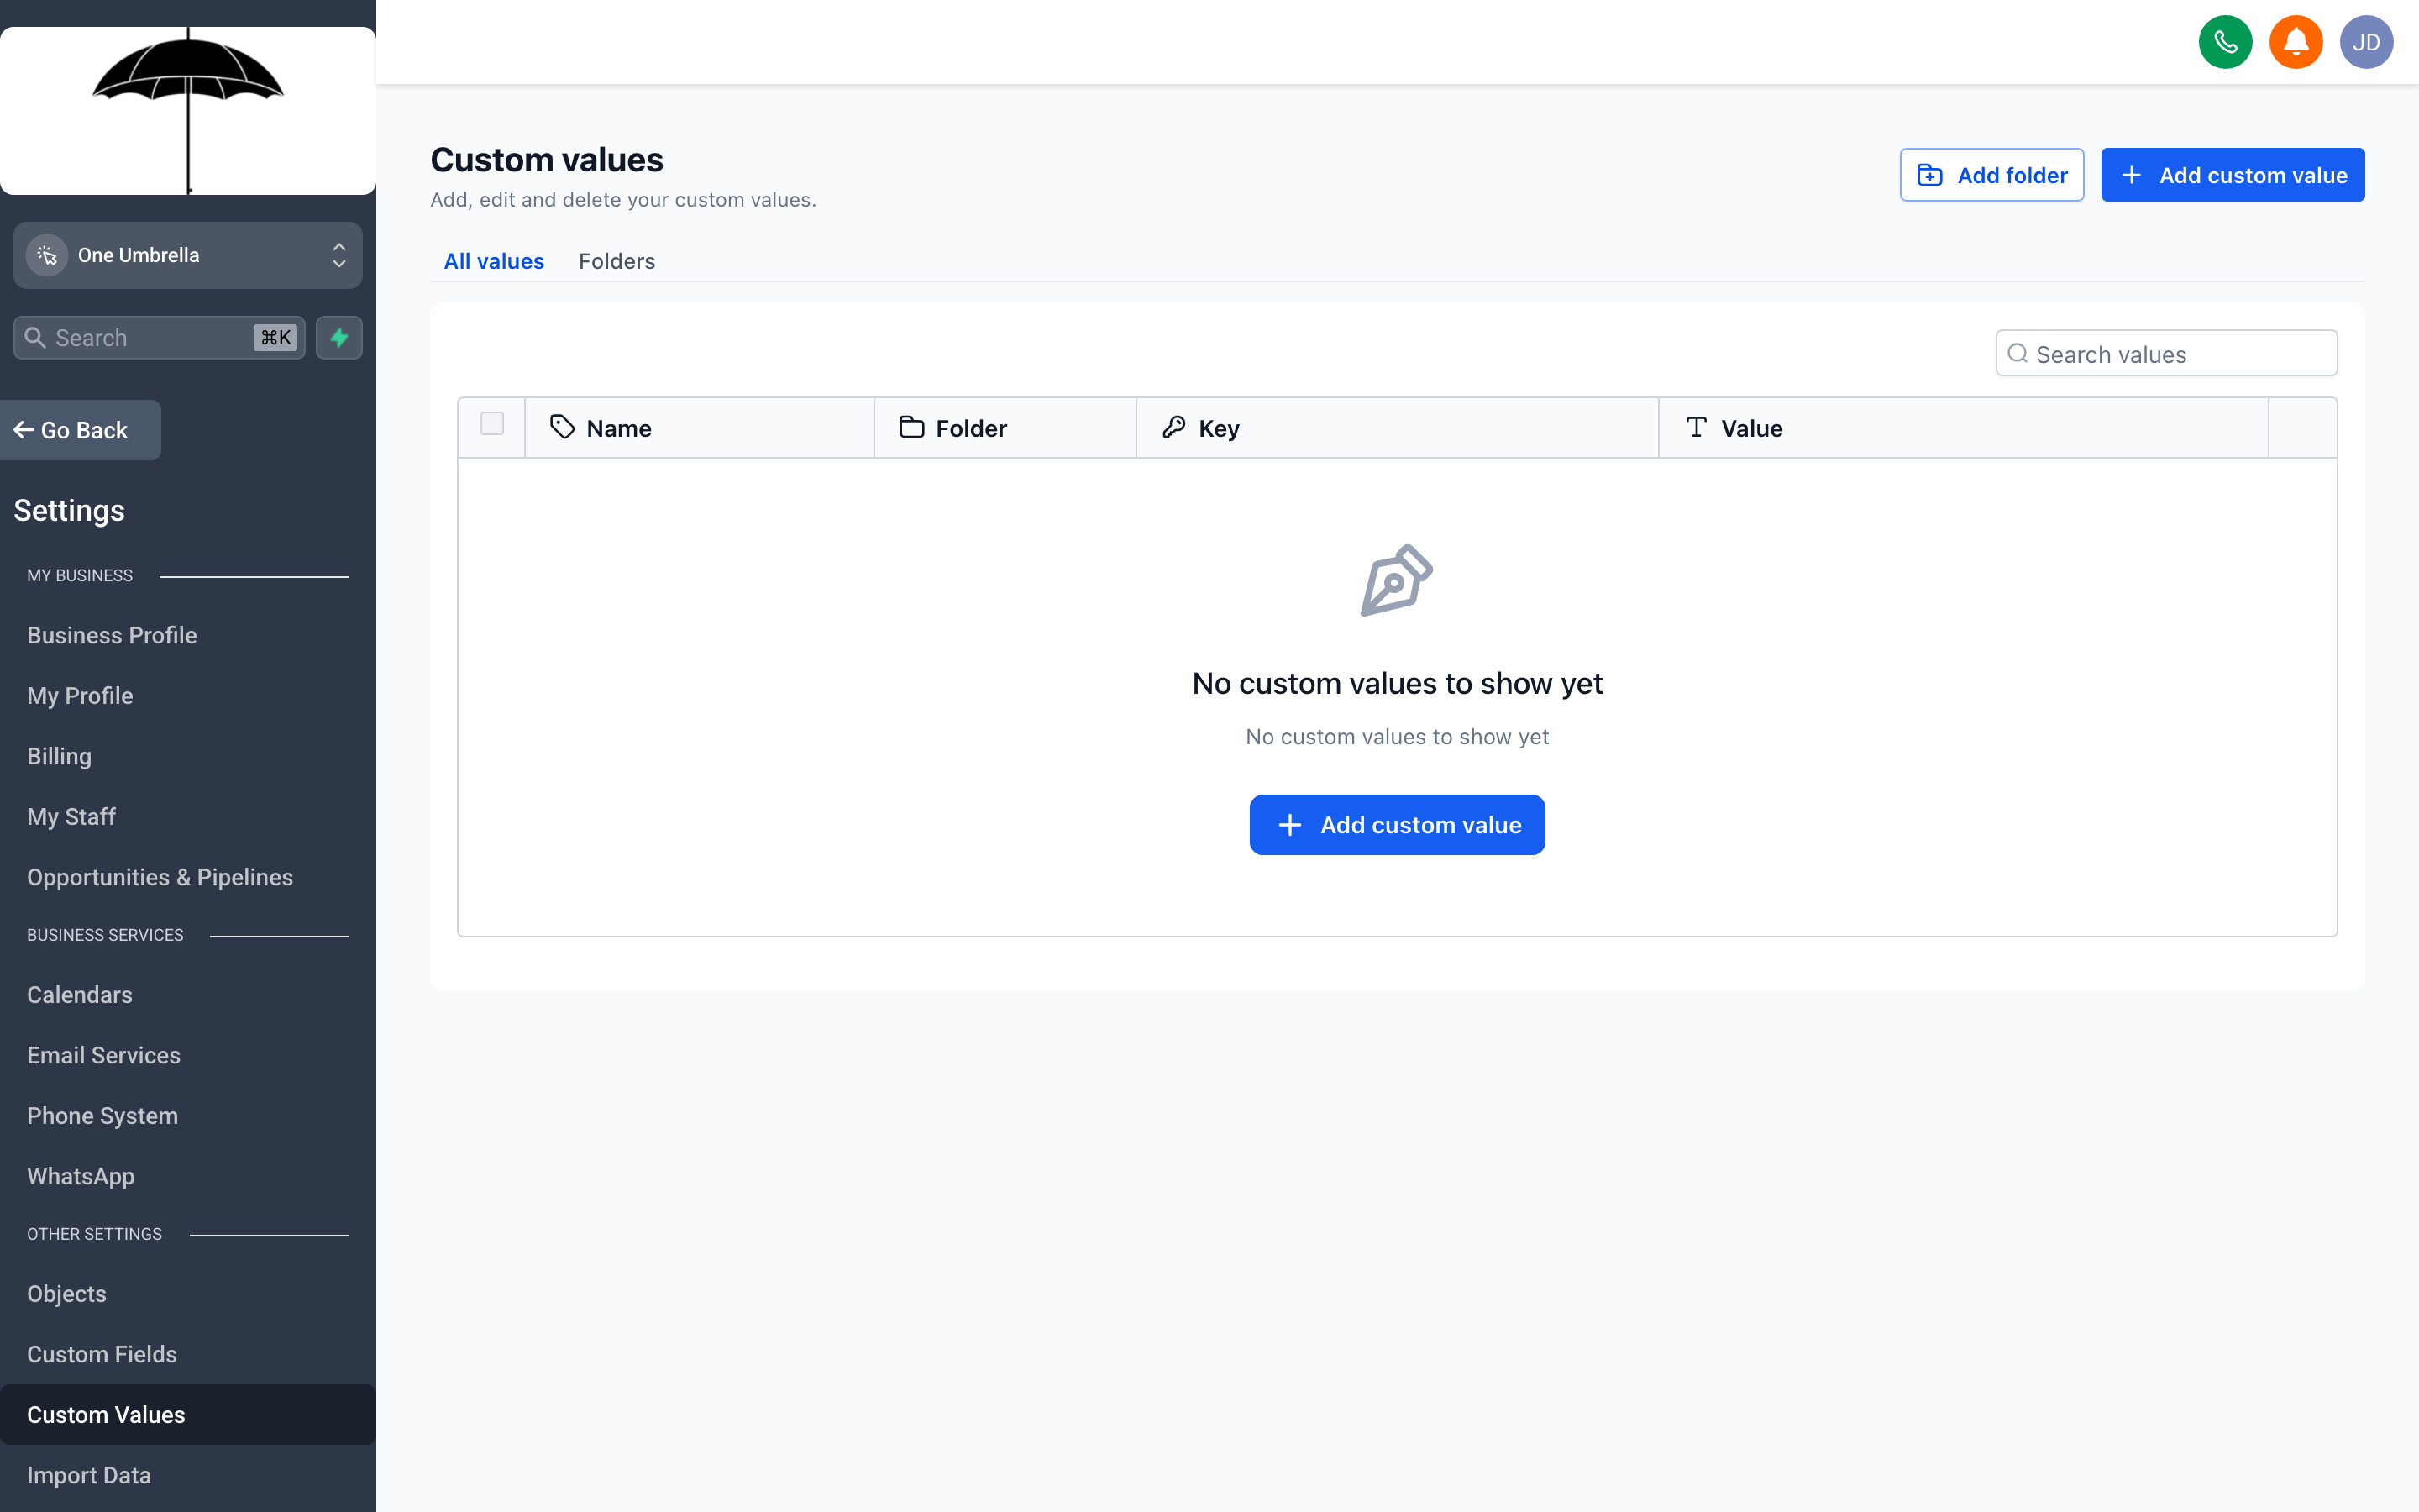Open Custom Fields settings
The width and height of the screenshot is (2419, 1512).
pyautogui.click(x=102, y=1354)
